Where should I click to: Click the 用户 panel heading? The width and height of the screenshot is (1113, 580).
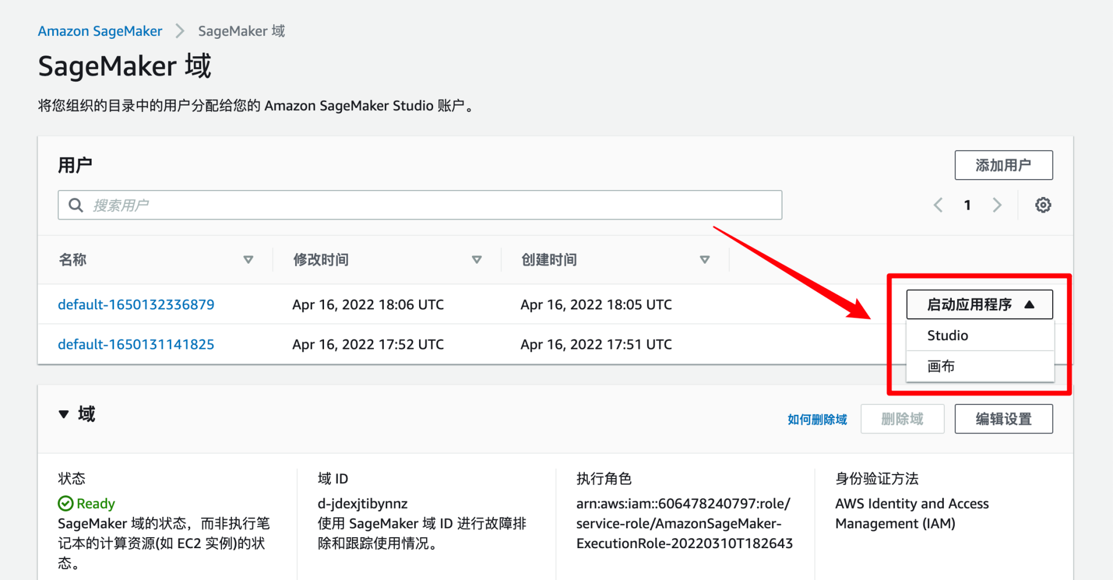75,165
